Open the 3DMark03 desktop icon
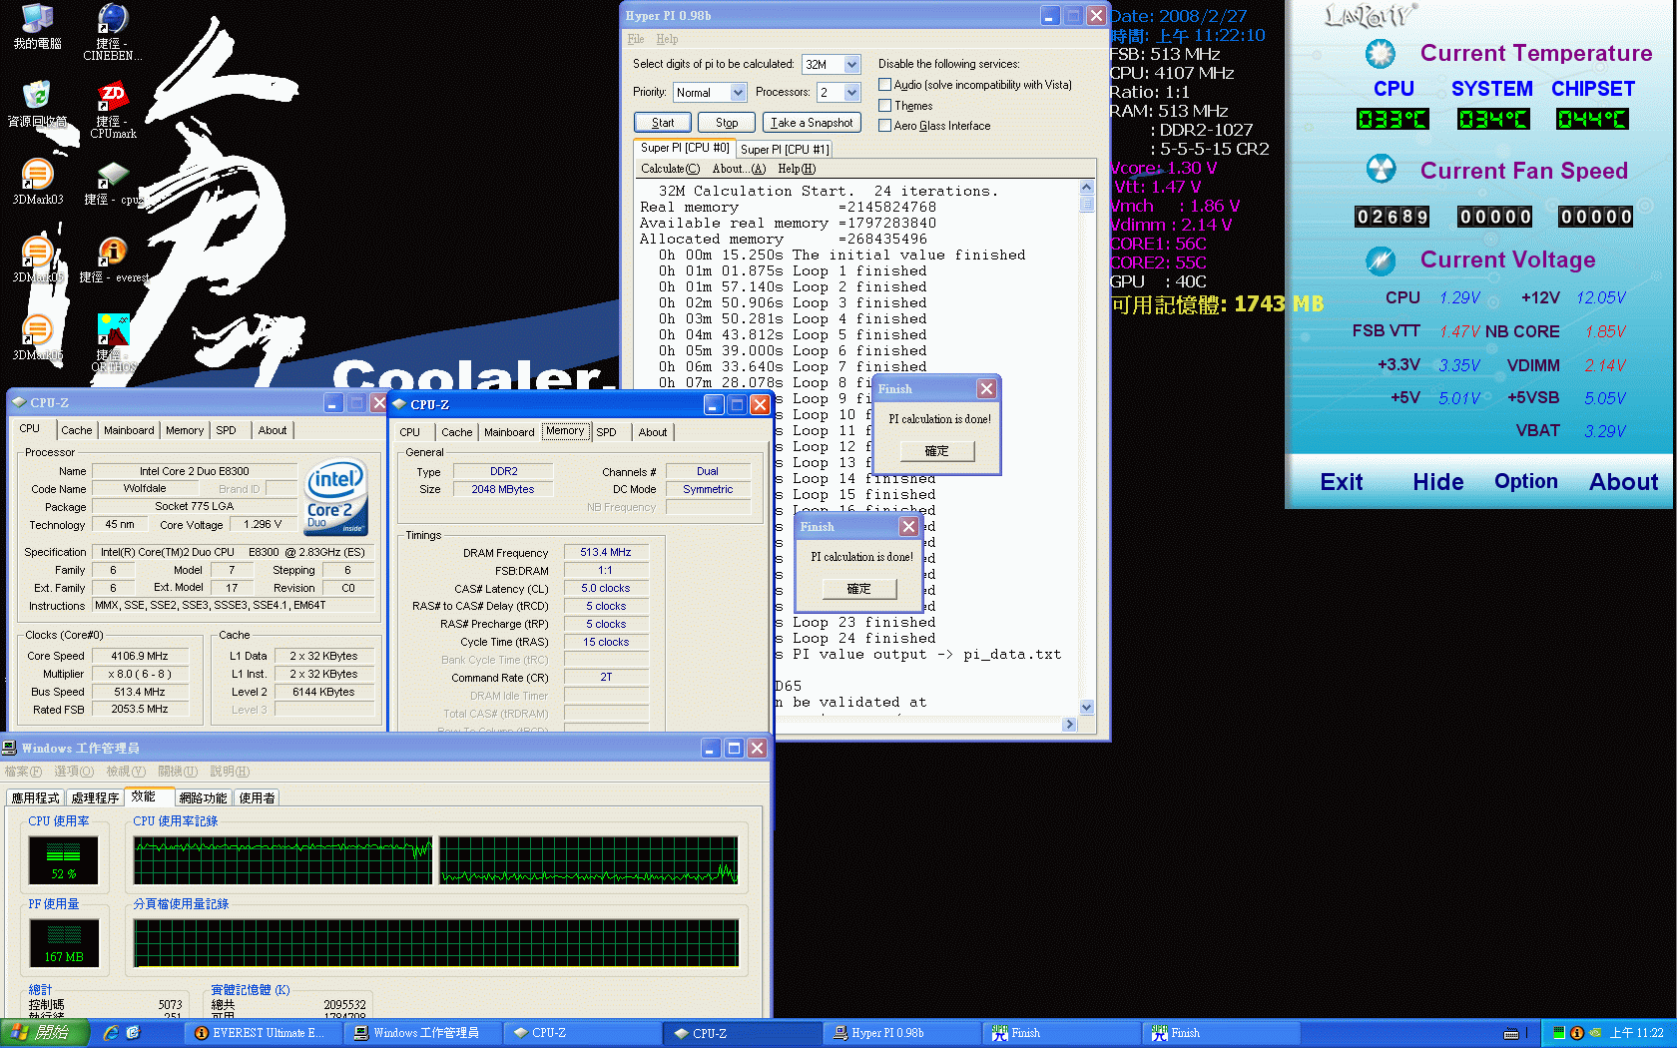 [x=37, y=175]
